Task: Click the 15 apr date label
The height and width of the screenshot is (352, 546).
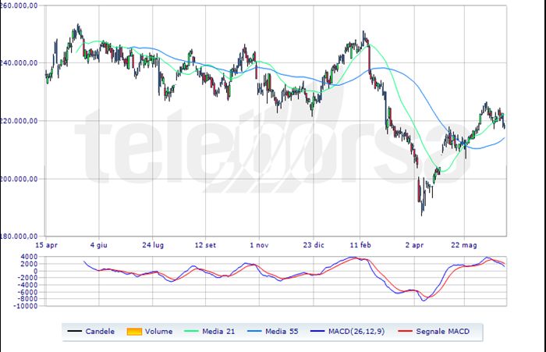Action: coord(46,245)
